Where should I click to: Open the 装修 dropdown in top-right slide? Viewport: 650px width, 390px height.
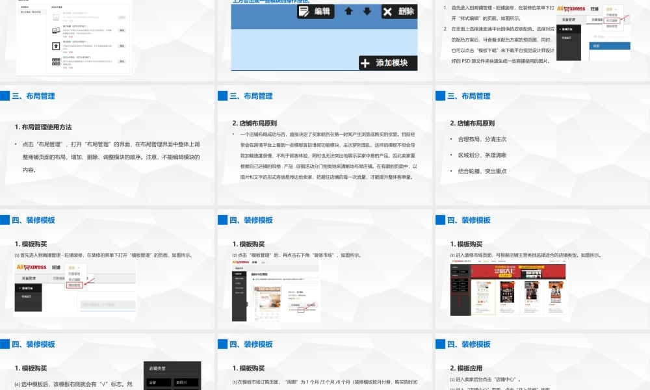[x=608, y=8]
